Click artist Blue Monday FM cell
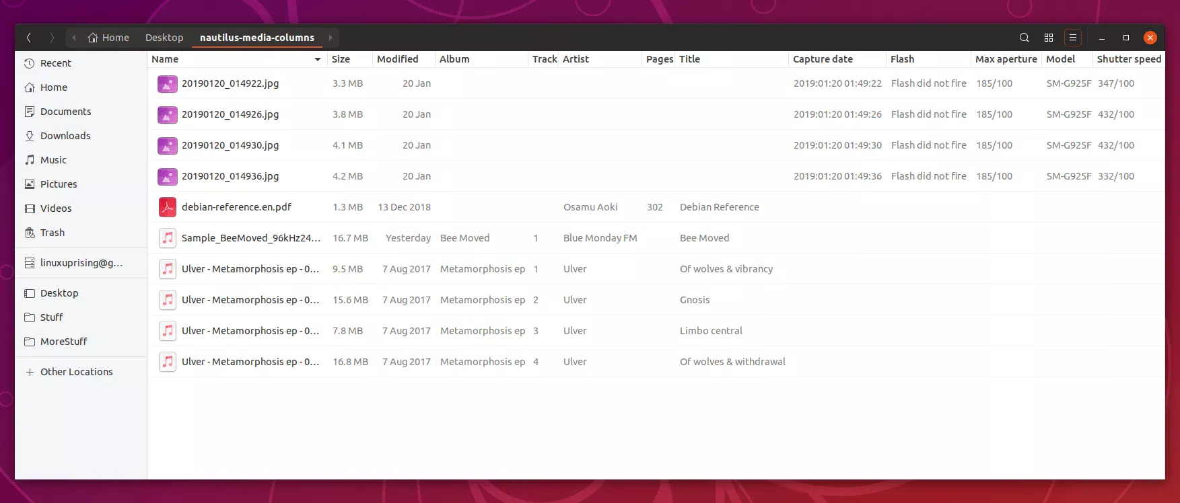 [x=600, y=238]
